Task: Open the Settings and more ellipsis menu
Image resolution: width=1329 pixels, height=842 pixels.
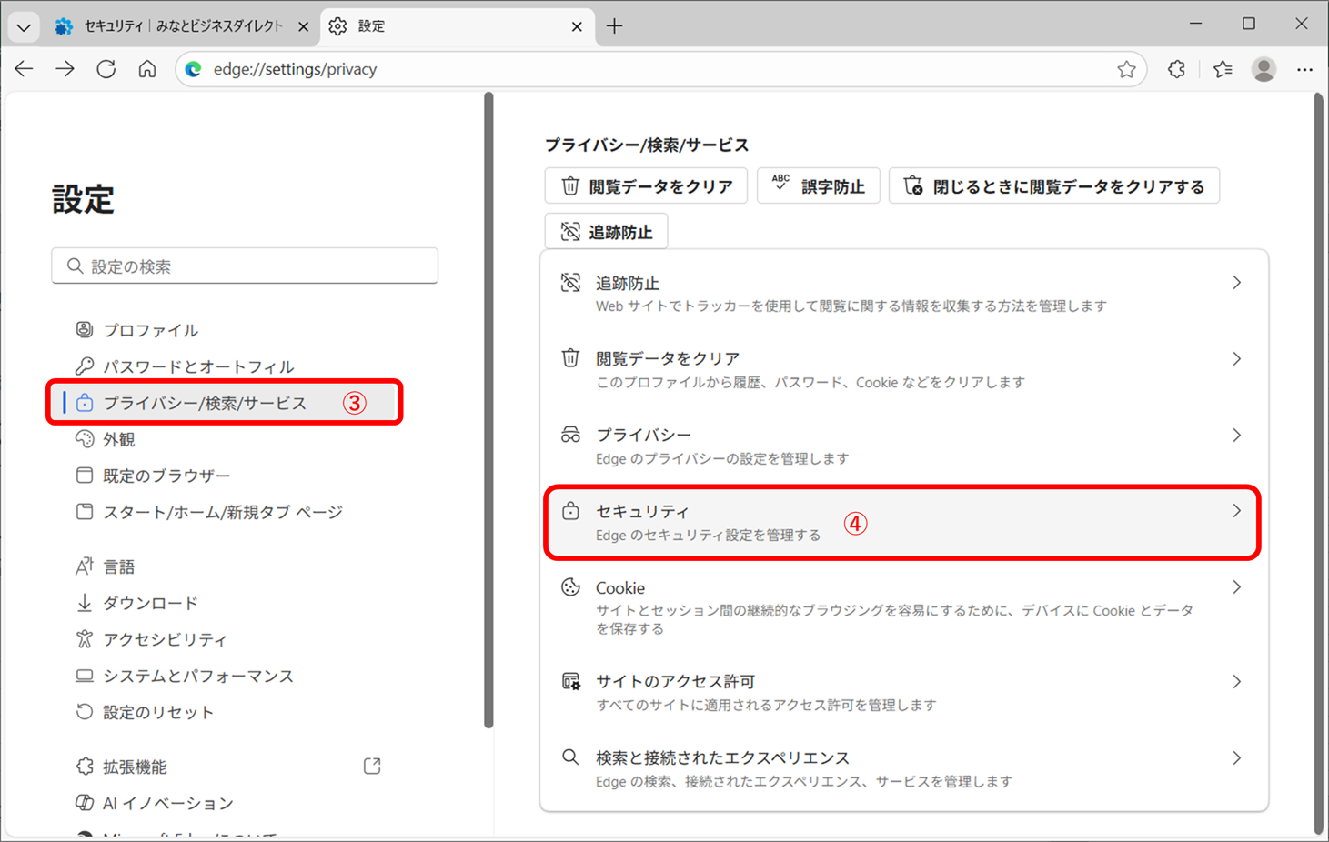Action: (1304, 69)
